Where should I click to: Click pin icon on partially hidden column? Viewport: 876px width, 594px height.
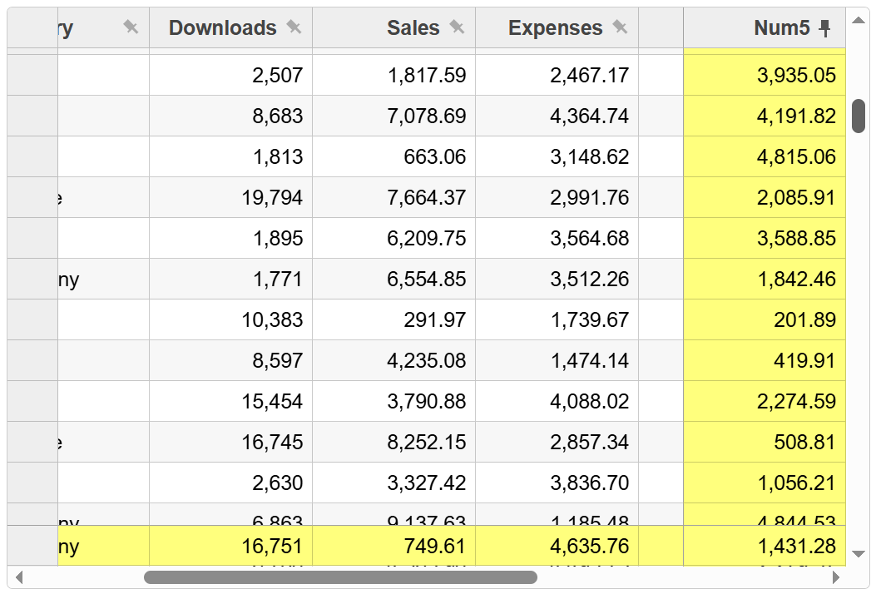131,27
